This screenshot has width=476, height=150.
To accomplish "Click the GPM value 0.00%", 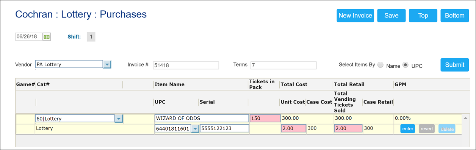I will coord(402,118).
